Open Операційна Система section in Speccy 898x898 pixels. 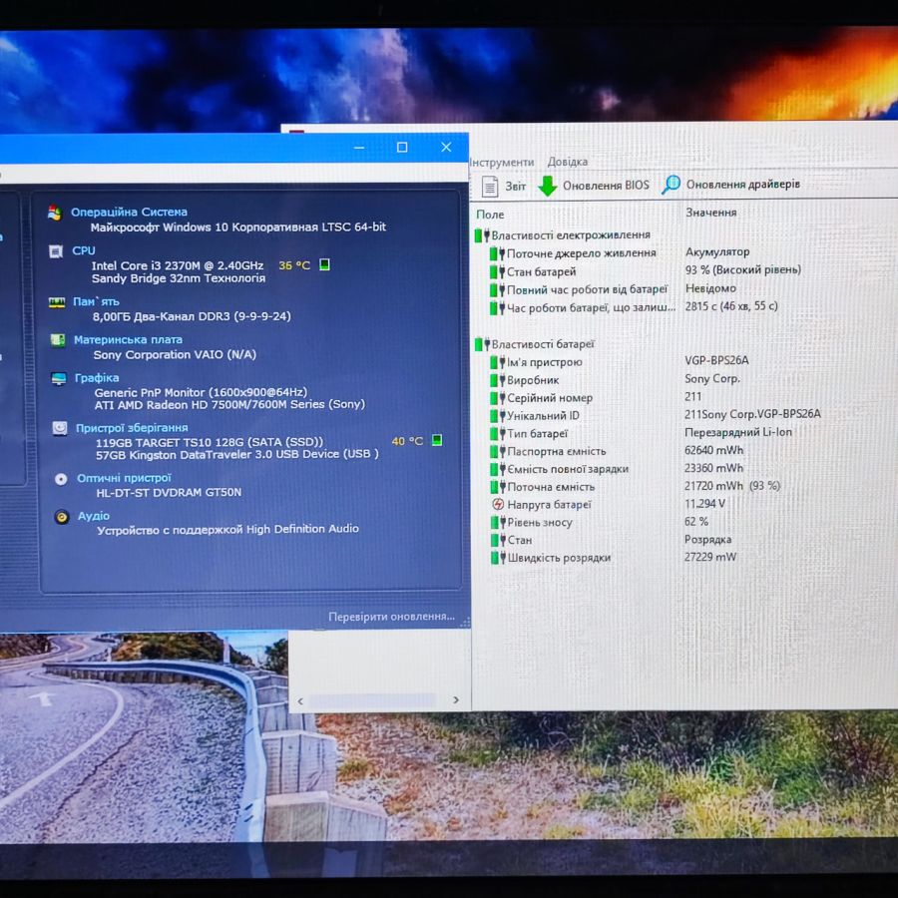[x=129, y=212]
